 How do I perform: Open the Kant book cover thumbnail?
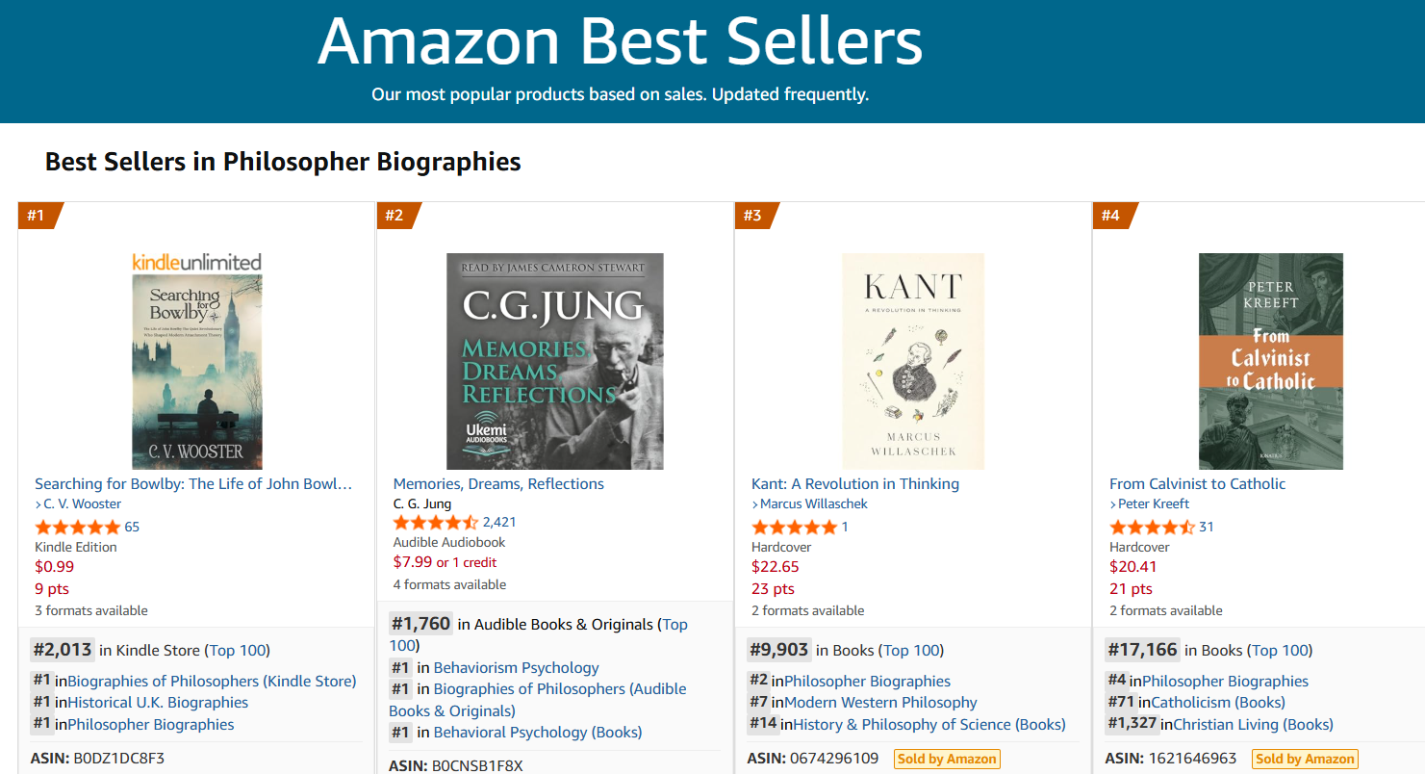(912, 361)
